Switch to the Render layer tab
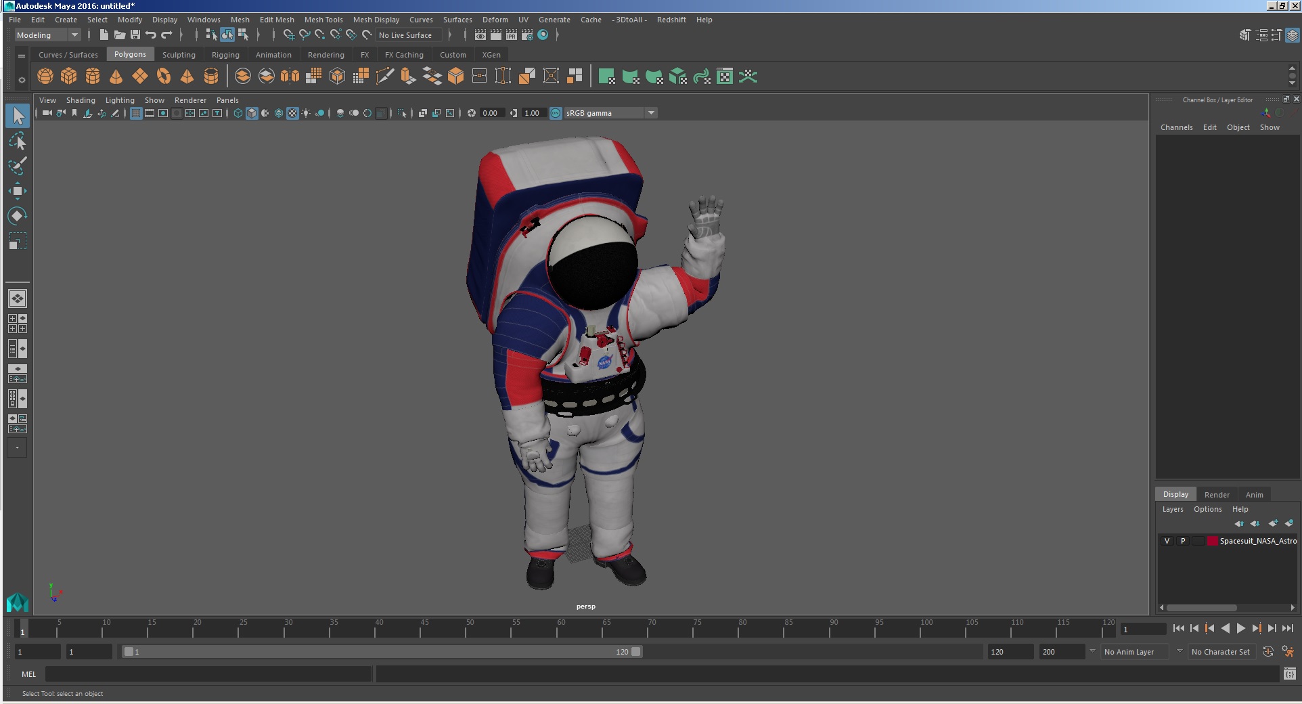Screen dimensions: 1302x704 coord(1217,494)
